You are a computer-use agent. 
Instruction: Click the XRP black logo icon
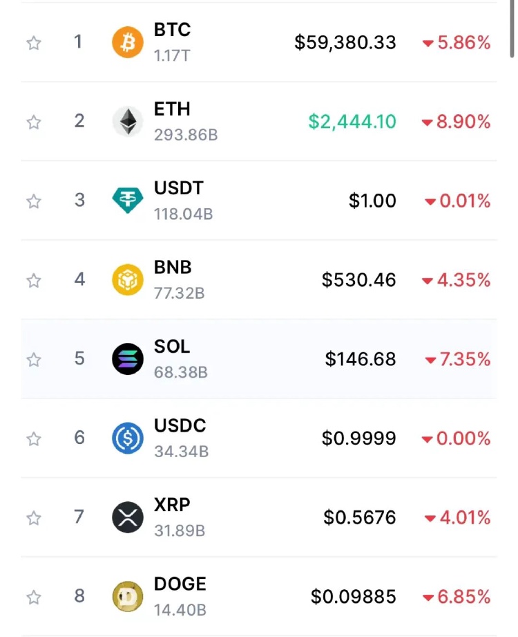click(x=127, y=517)
